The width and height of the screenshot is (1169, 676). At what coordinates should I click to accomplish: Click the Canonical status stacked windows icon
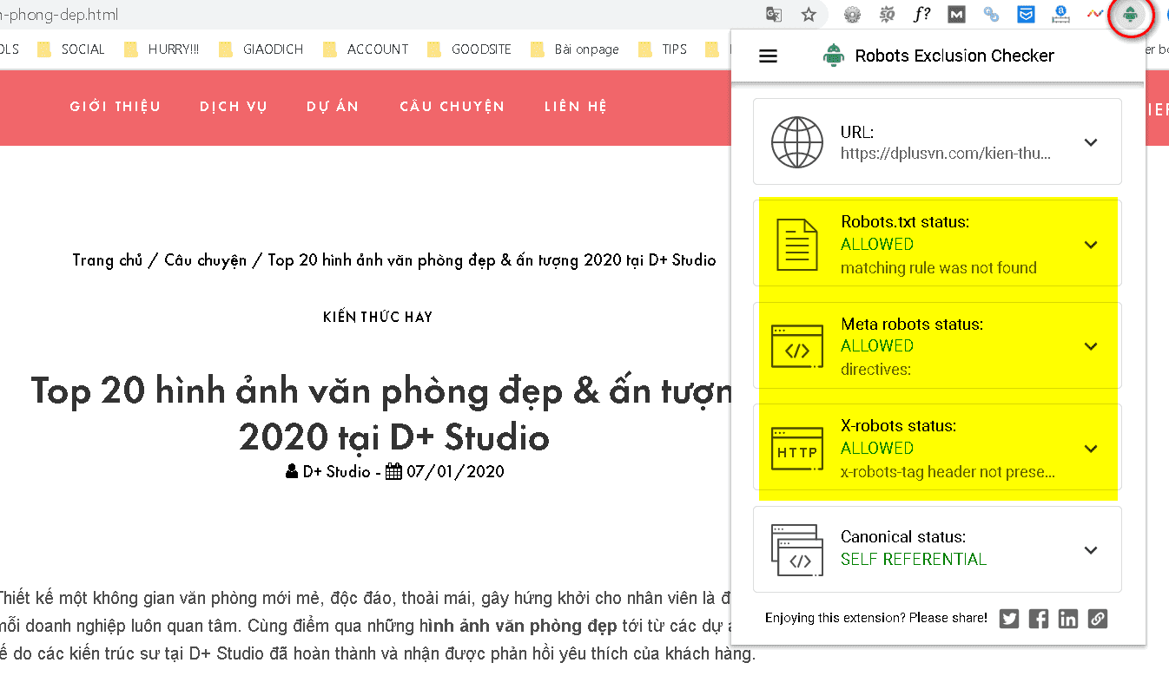(x=796, y=550)
